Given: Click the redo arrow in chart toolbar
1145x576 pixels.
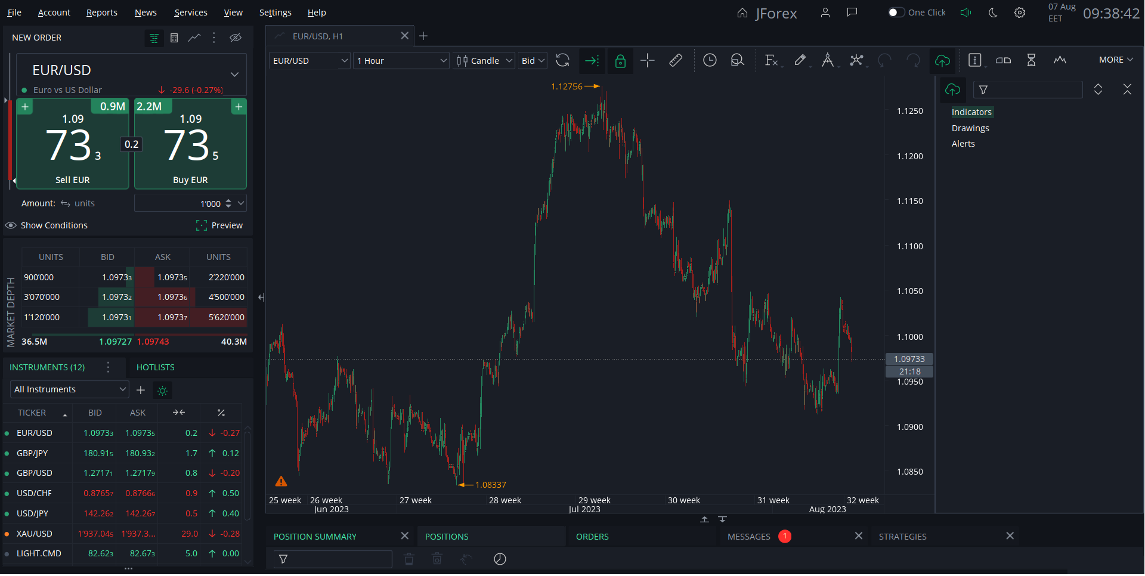Looking at the screenshot, I should coord(913,60).
